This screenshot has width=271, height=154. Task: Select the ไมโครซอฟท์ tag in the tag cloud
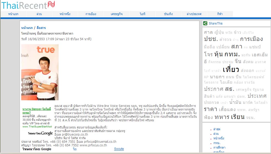253,77
